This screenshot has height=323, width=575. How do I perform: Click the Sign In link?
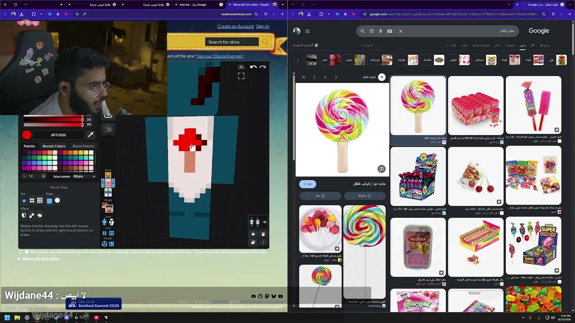click(263, 26)
